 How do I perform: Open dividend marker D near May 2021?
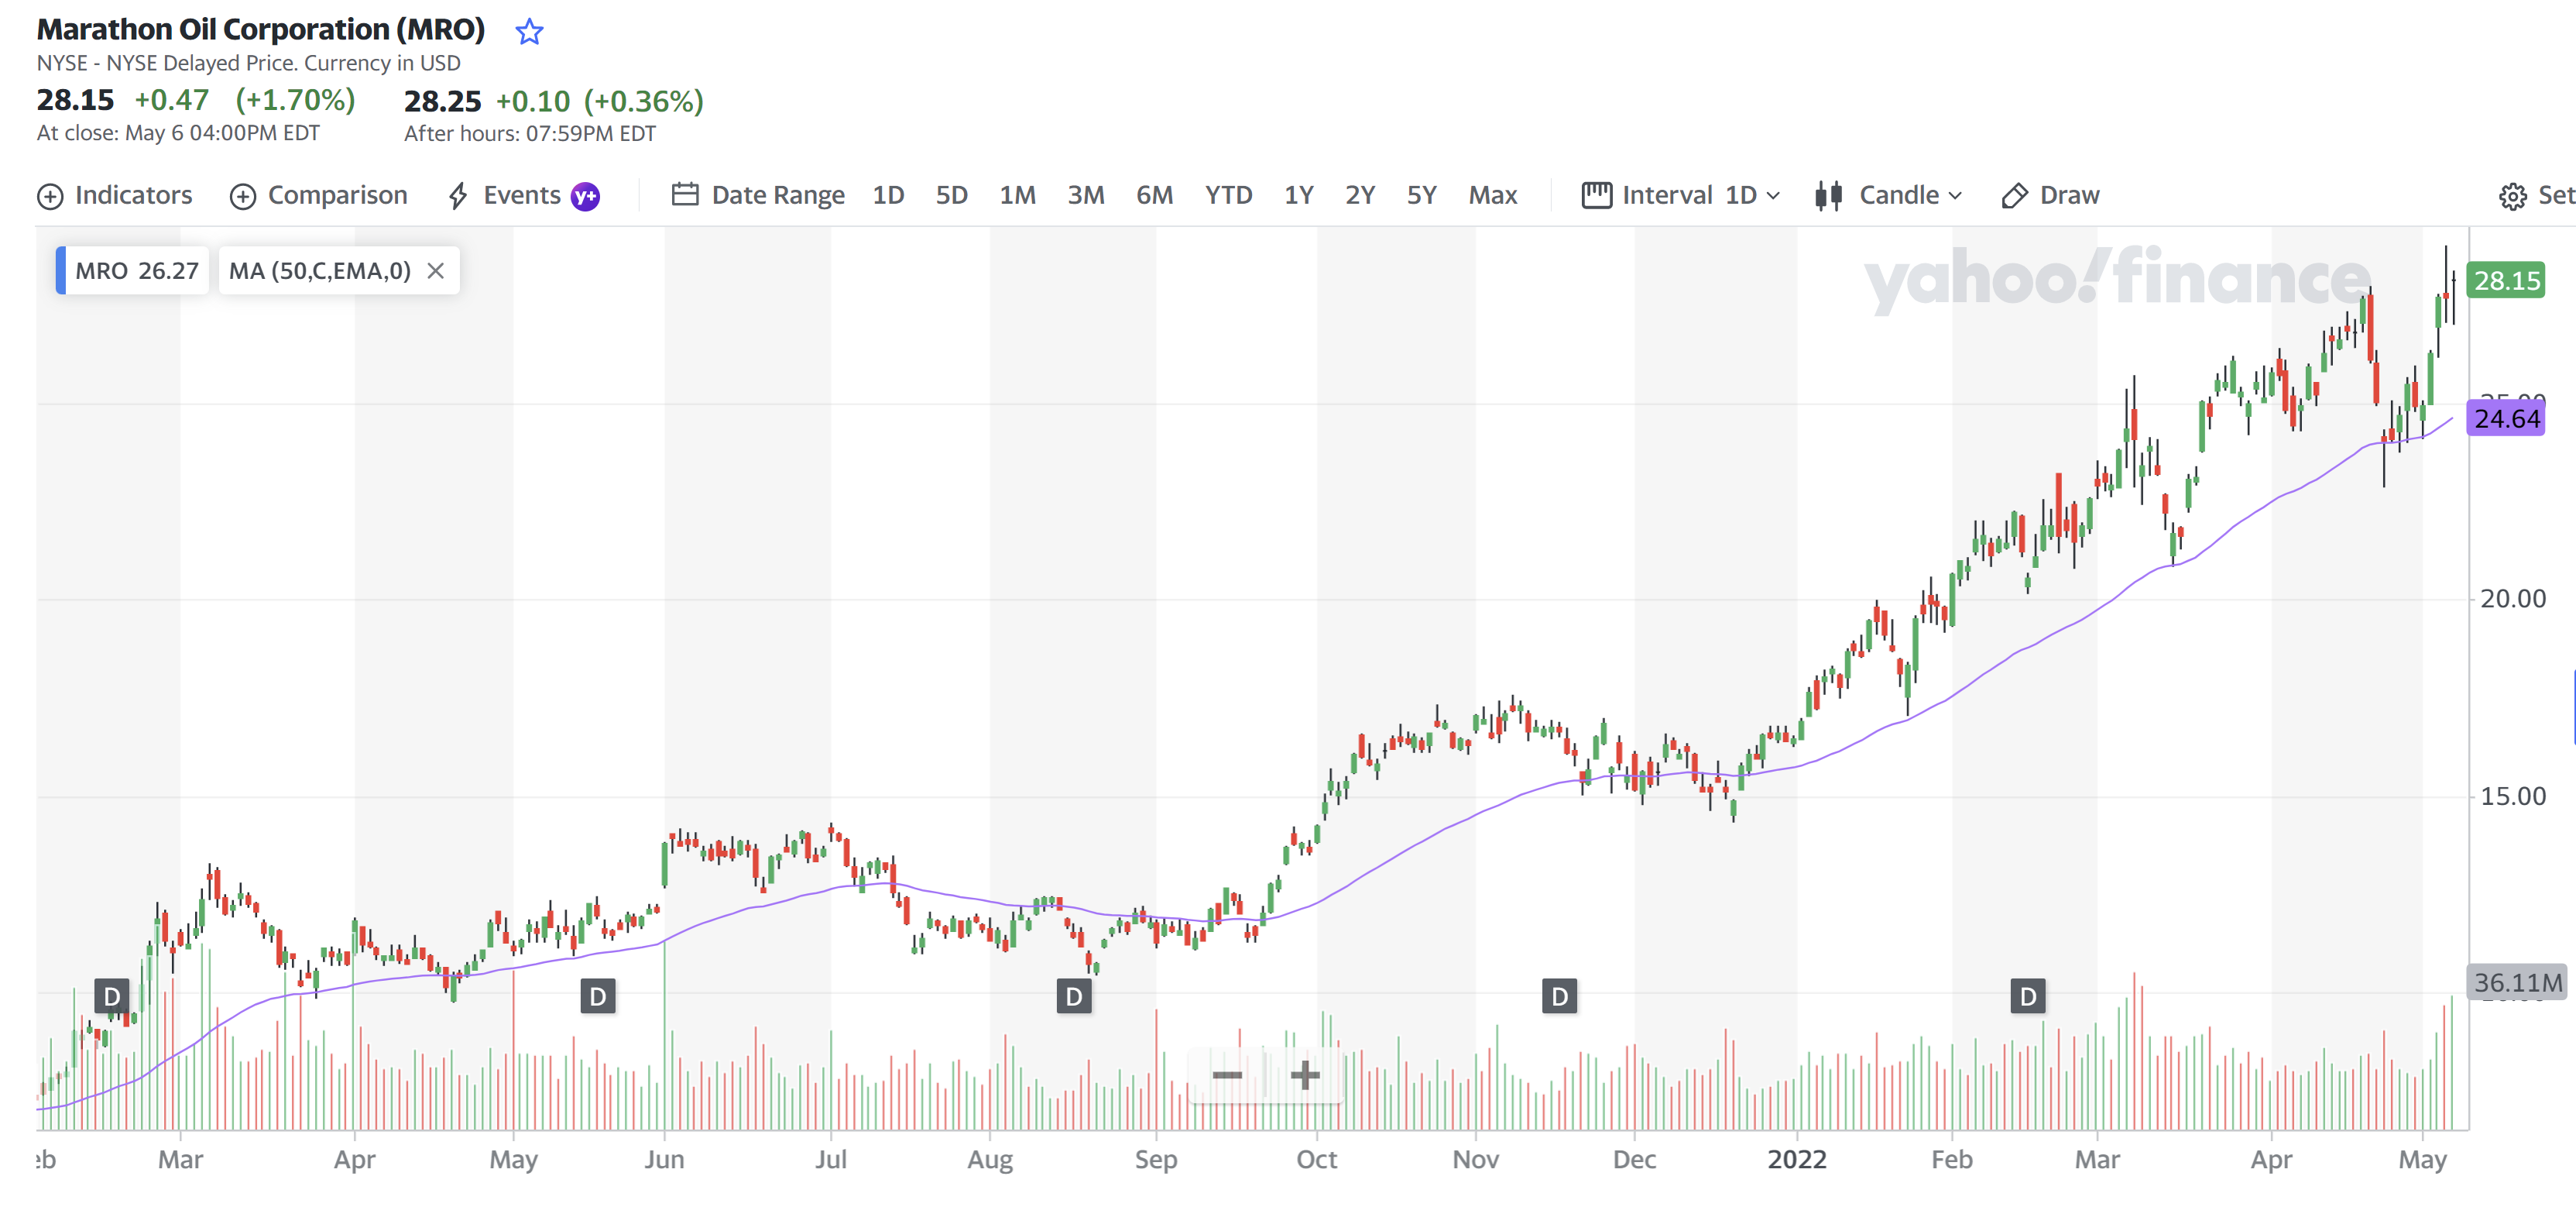click(x=598, y=997)
